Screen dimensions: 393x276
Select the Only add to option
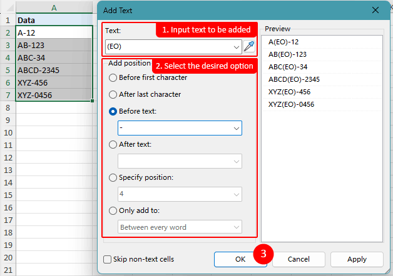[x=113, y=211]
